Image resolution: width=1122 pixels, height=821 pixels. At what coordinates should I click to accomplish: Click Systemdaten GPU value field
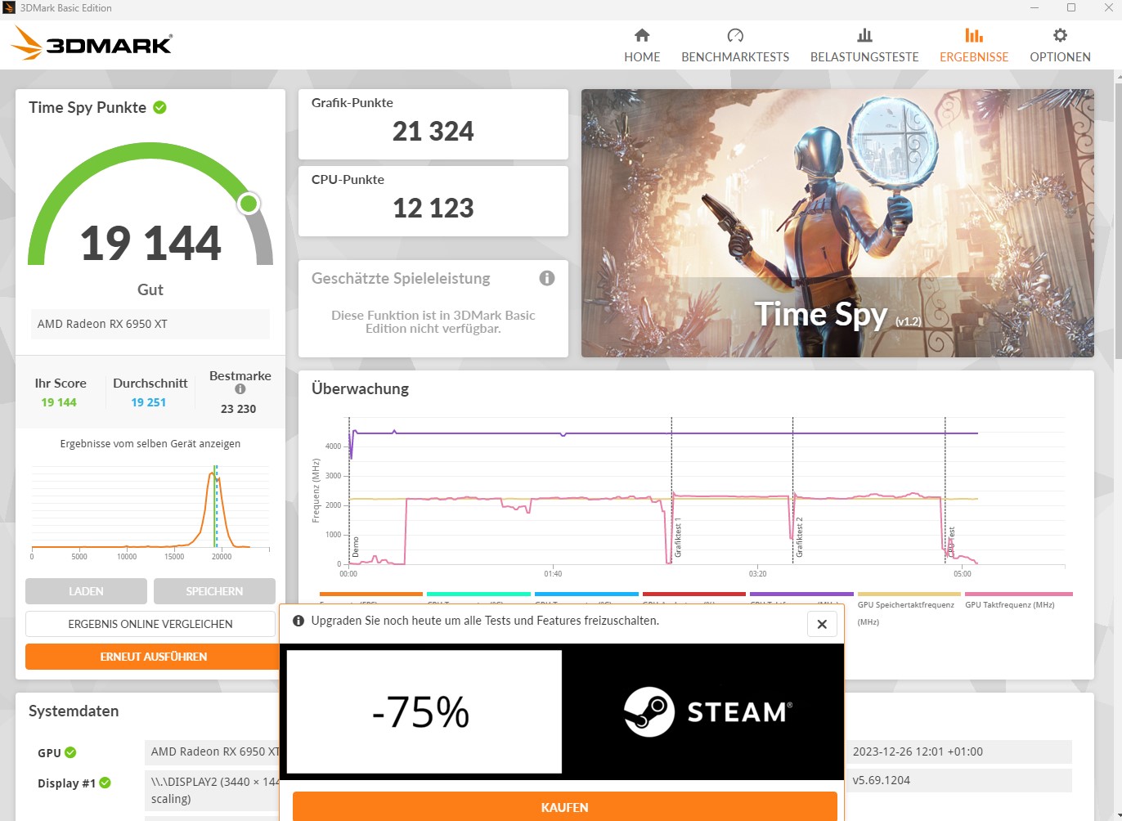[212, 751]
